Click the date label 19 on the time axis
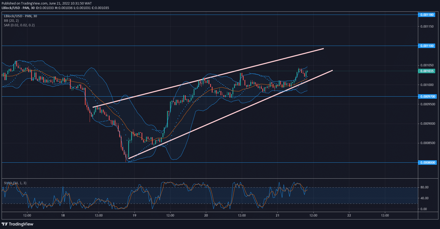This screenshot has height=229, width=440. point(134,215)
